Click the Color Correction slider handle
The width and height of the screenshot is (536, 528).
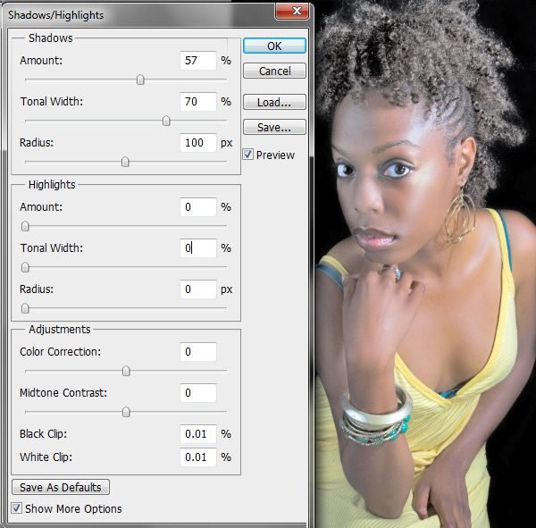pos(126,371)
